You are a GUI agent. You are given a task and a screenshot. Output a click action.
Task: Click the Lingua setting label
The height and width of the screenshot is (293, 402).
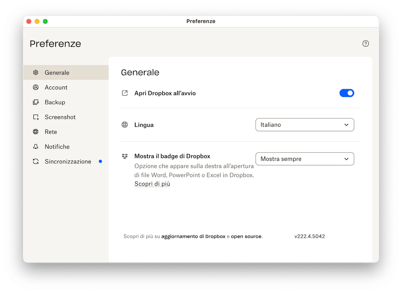(x=144, y=125)
